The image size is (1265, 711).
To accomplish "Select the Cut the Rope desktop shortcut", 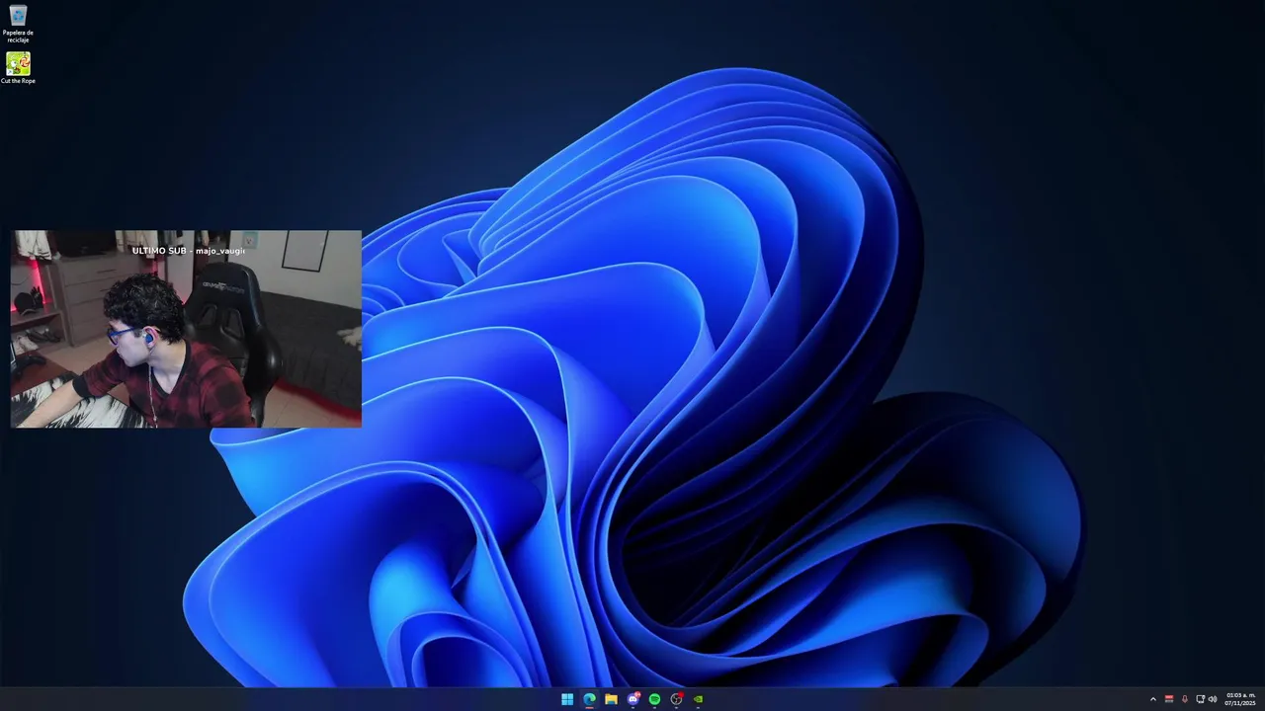I will [x=18, y=68].
